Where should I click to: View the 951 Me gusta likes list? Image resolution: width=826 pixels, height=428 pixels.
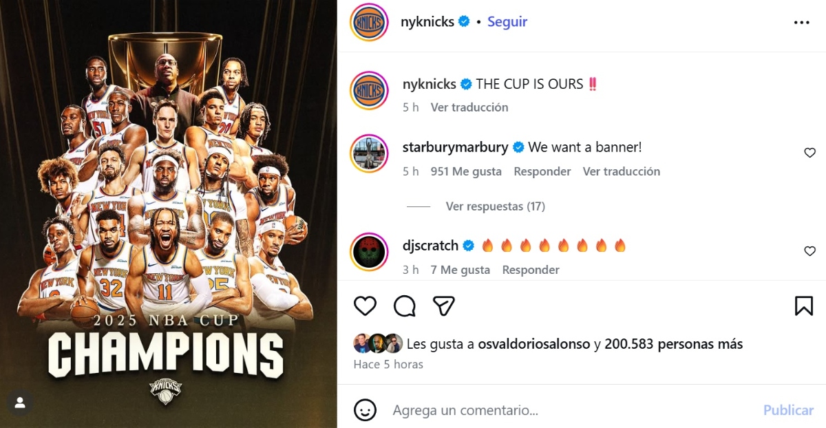(466, 171)
